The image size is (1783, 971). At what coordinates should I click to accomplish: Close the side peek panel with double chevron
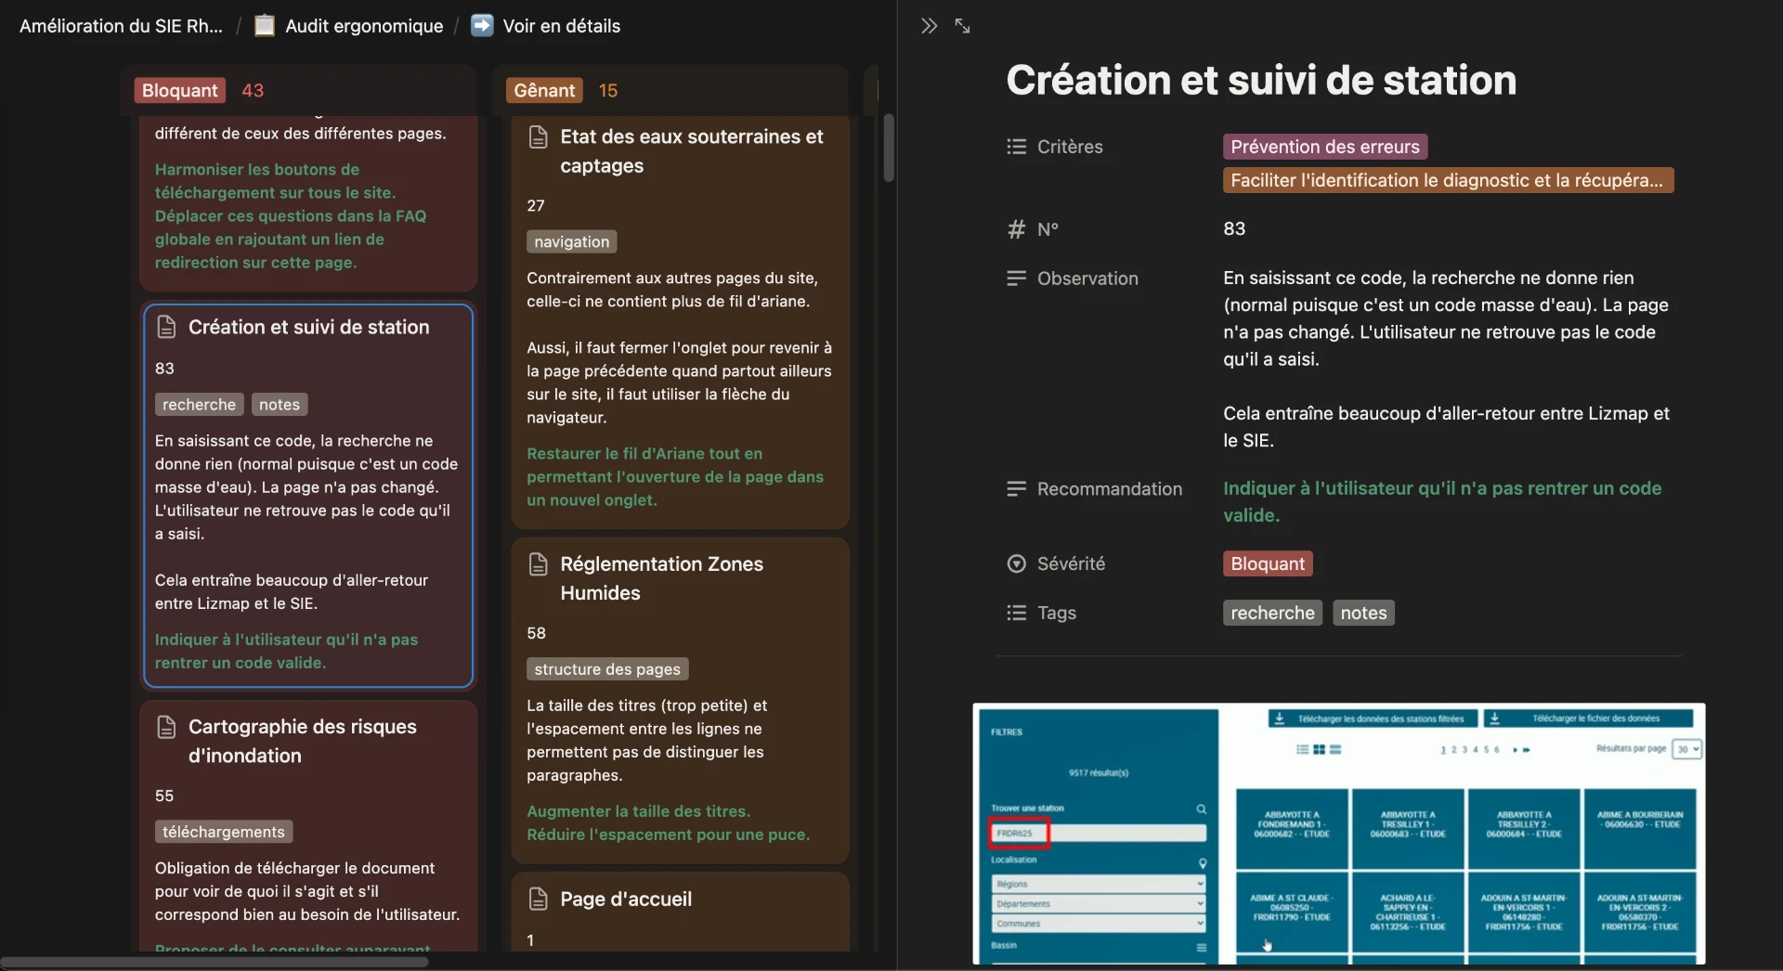(x=929, y=26)
